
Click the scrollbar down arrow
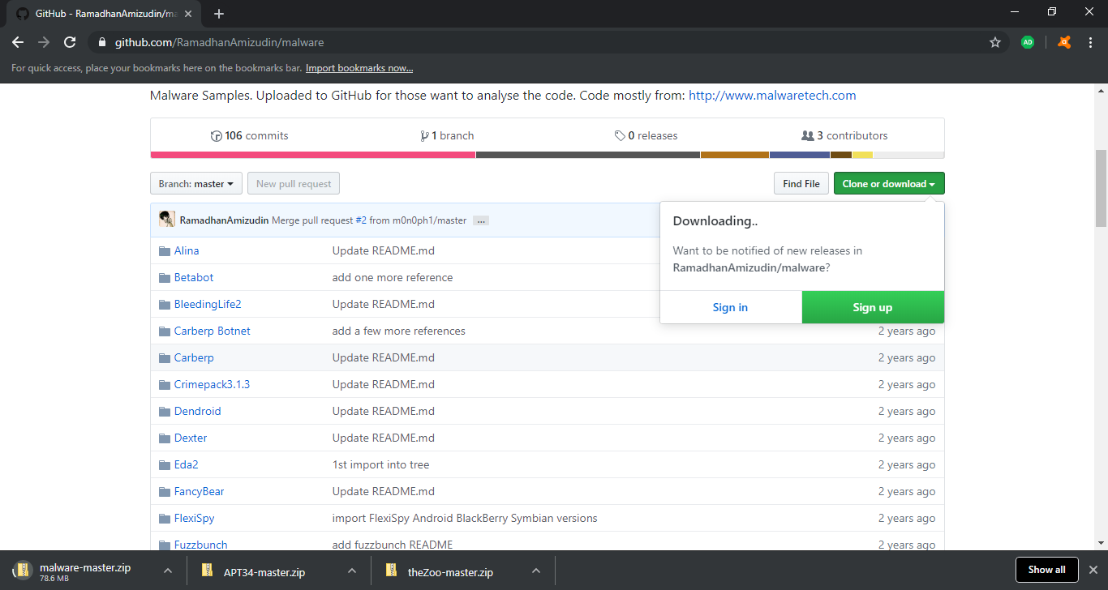click(1101, 543)
